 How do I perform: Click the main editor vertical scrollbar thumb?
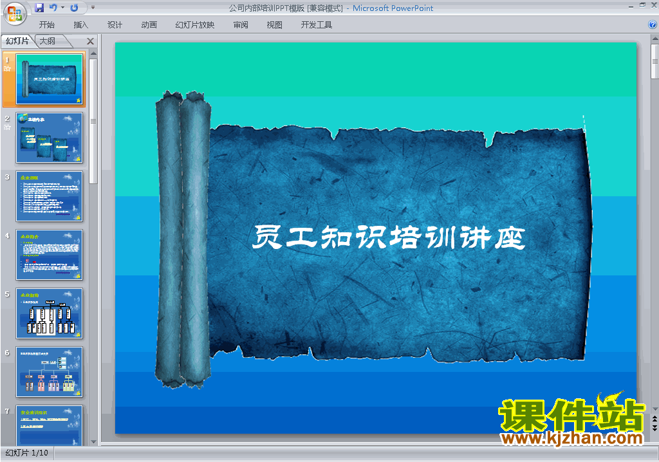click(x=654, y=61)
